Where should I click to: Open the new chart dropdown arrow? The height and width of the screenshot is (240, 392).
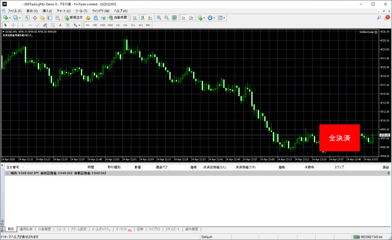coord(9,18)
